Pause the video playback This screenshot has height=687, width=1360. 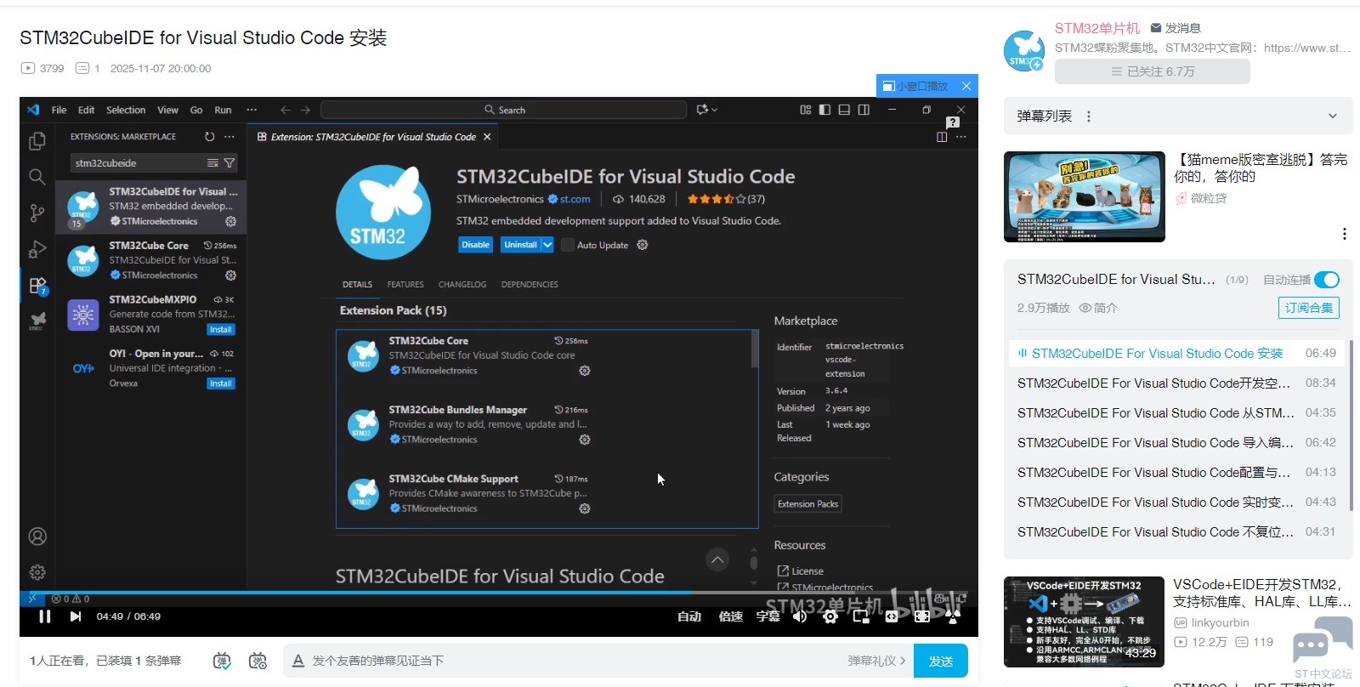tap(45, 616)
